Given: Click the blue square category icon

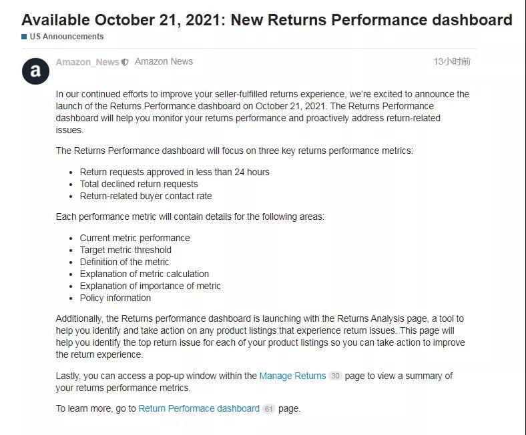Looking at the screenshot, I should click(x=24, y=37).
